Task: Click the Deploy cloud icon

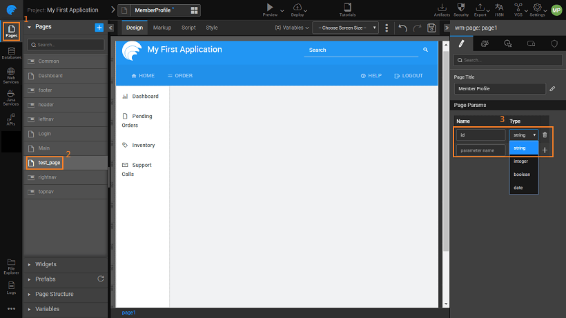Action: tap(297, 7)
